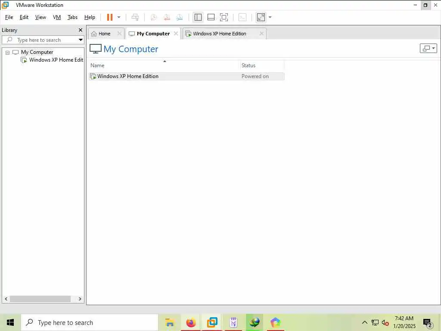Open the Edit menu
Image resolution: width=441 pixels, height=331 pixels.
[x=24, y=17]
